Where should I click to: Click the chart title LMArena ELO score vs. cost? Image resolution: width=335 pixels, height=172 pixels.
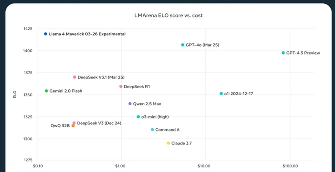[169, 15]
